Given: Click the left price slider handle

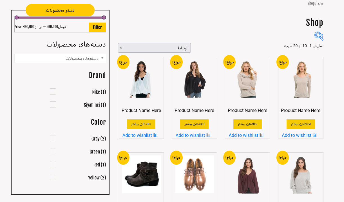Looking at the screenshot, I should pyautogui.click(x=17, y=17).
